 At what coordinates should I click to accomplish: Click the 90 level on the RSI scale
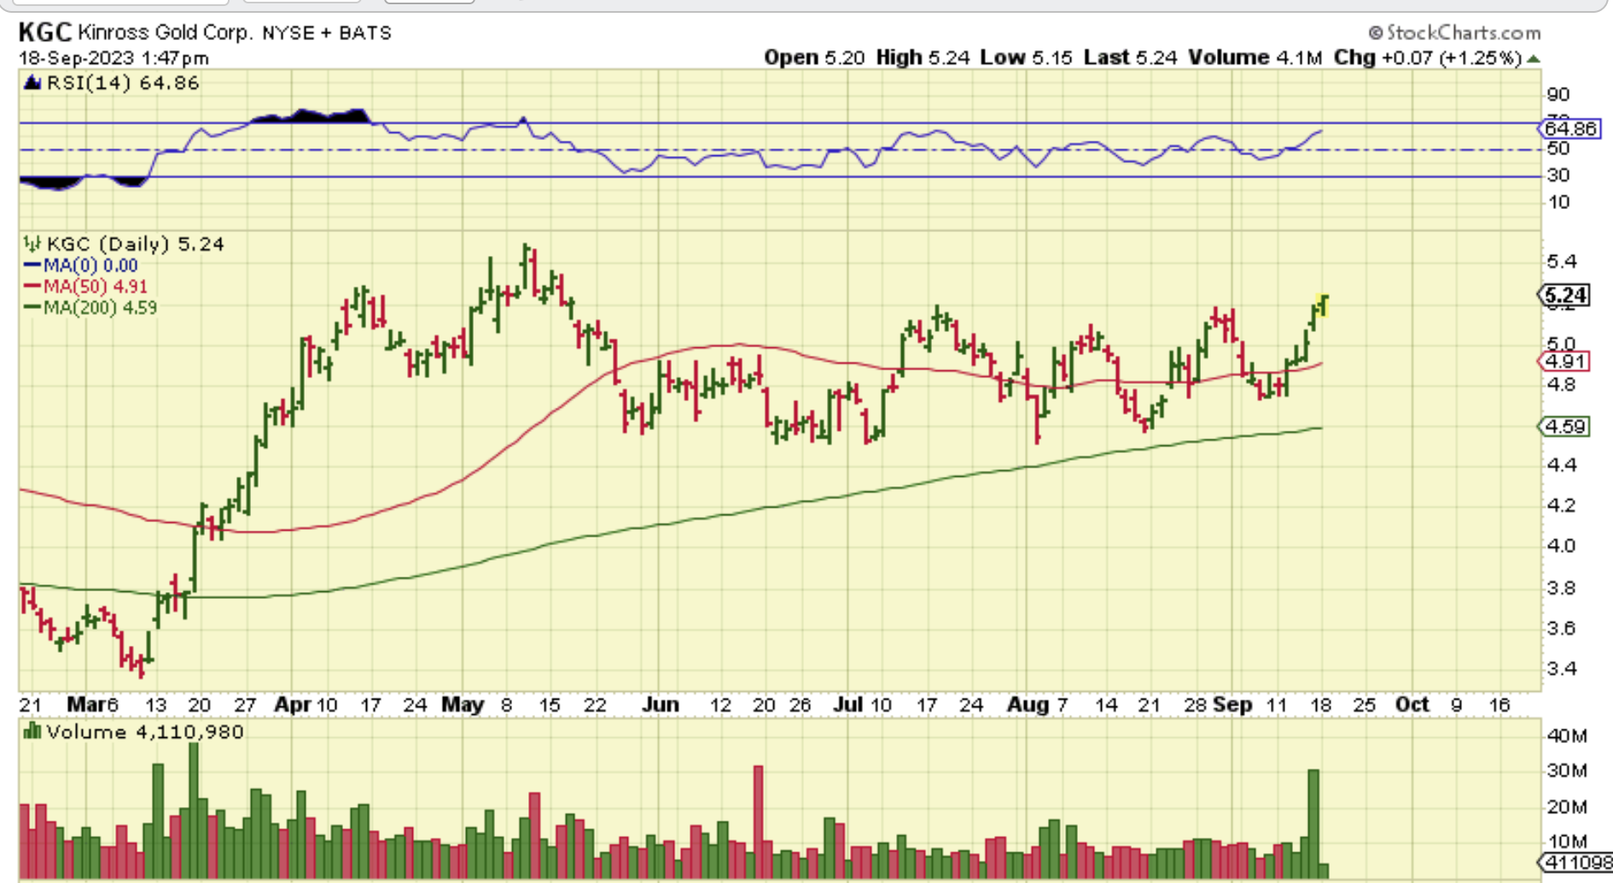point(1558,94)
